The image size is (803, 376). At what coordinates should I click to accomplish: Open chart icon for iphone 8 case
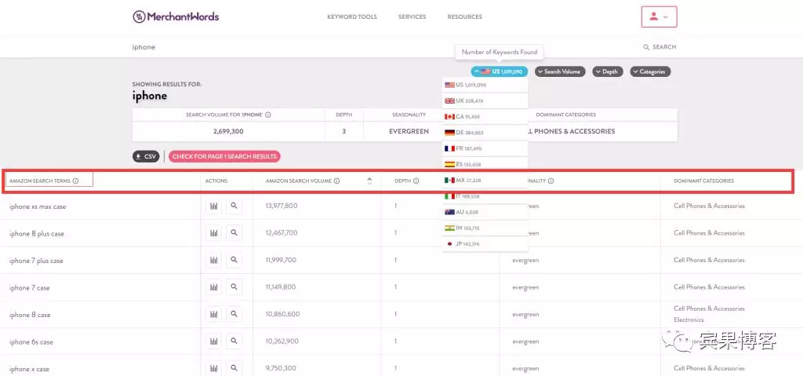213,314
